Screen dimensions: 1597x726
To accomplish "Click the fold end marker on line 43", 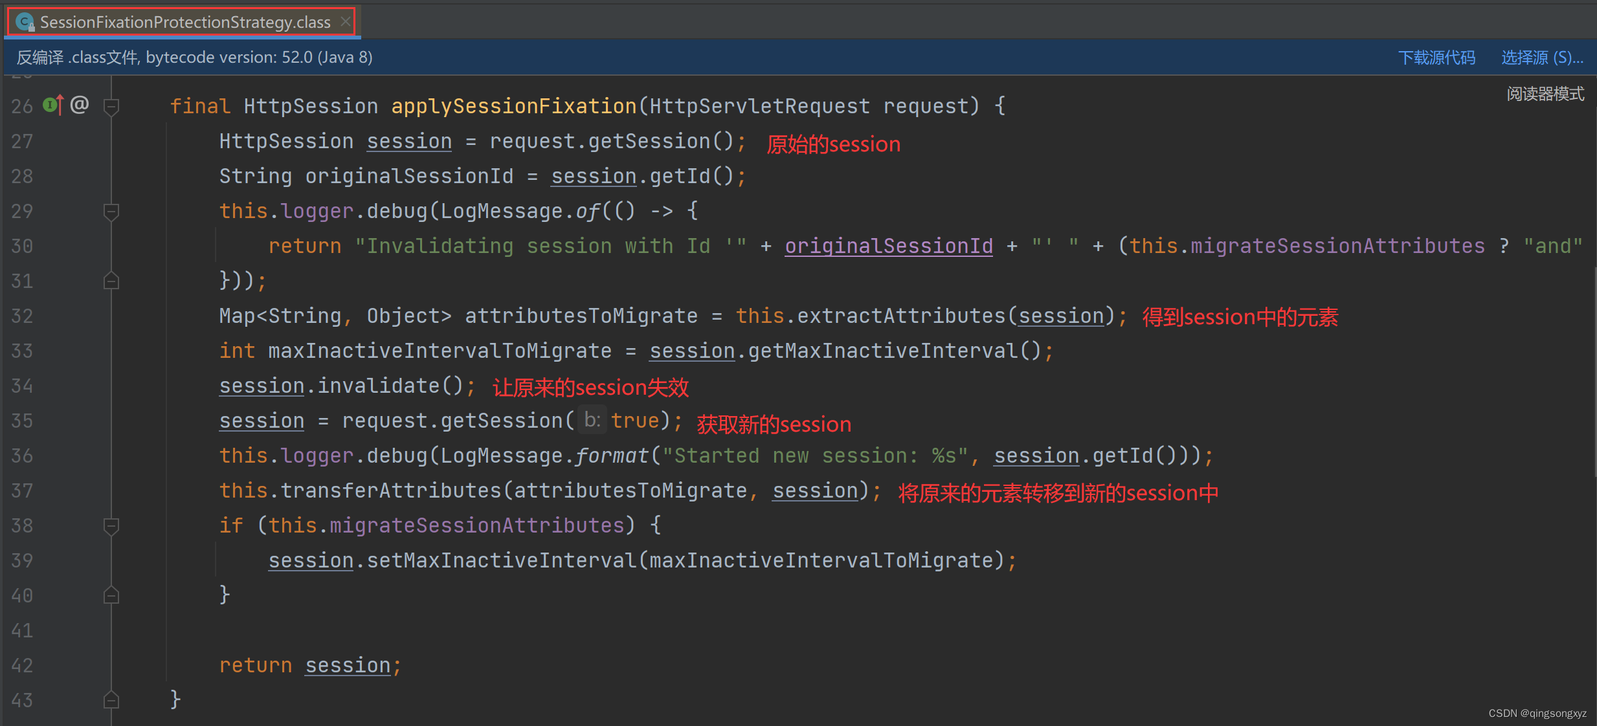I will (x=111, y=700).
